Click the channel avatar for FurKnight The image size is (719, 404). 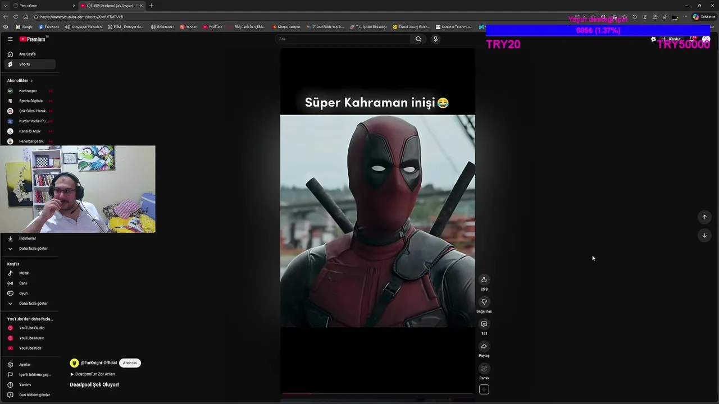[74, 363]
